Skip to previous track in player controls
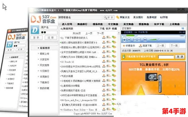Viewport: 188px width, 117px height. (x=135, y=40)
